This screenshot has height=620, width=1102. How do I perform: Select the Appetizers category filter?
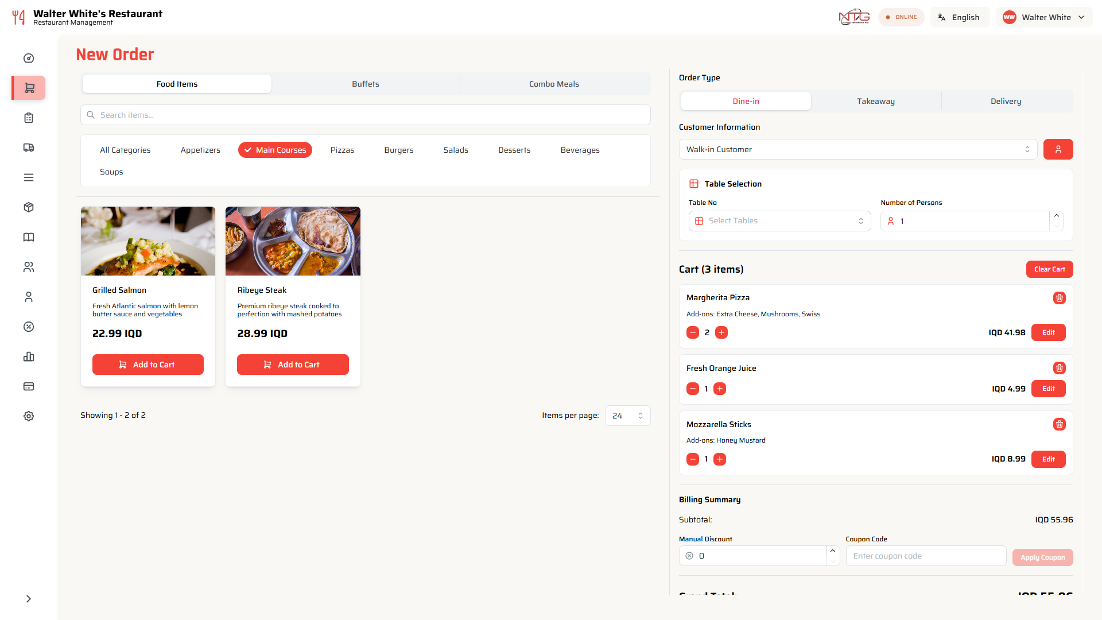(x=200, y=150)
